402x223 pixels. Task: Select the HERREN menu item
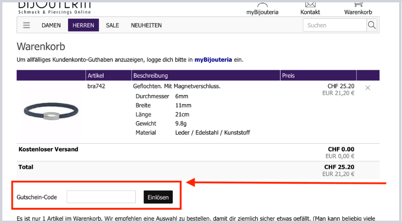[84, 25]
